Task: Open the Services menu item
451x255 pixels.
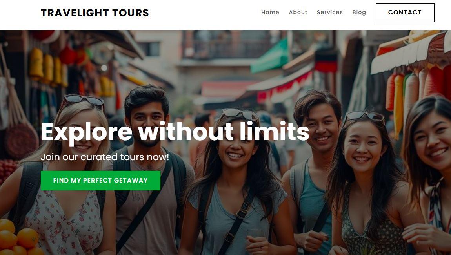Action: [329, 13]
